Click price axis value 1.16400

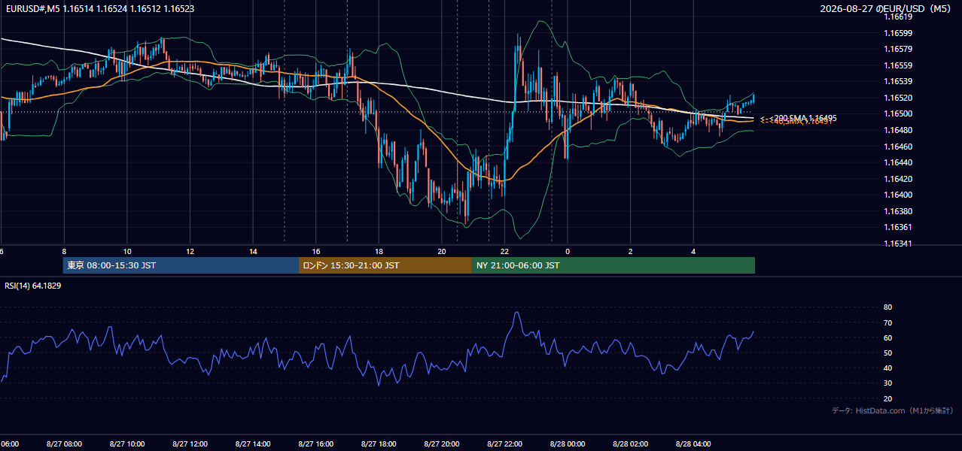(897, 195)
